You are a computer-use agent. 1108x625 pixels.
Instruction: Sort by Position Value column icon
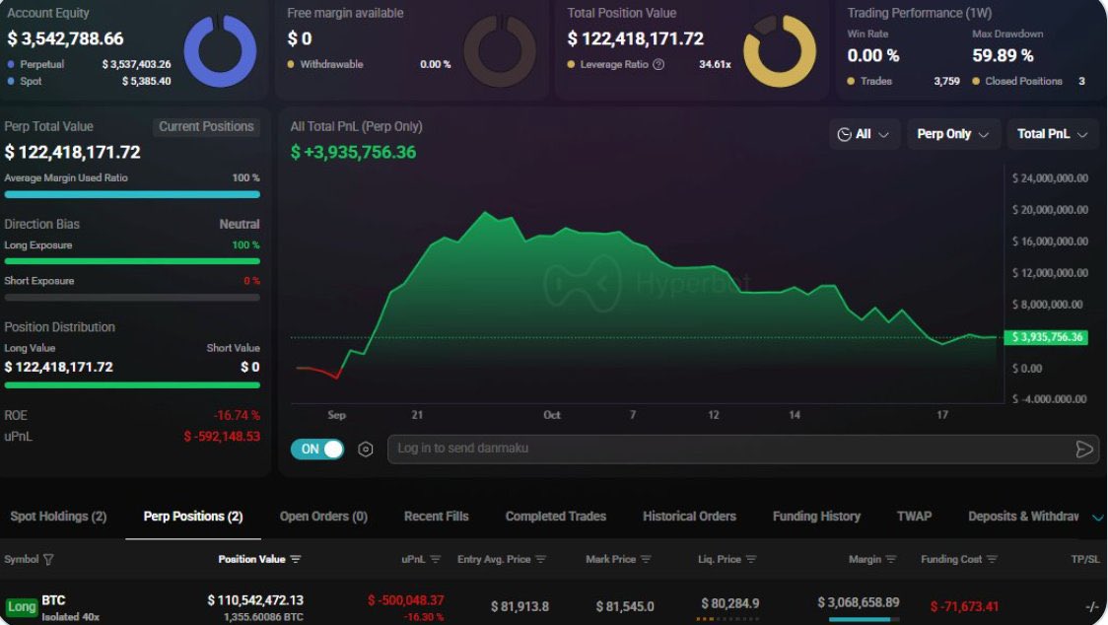click(x=296, y=559)
